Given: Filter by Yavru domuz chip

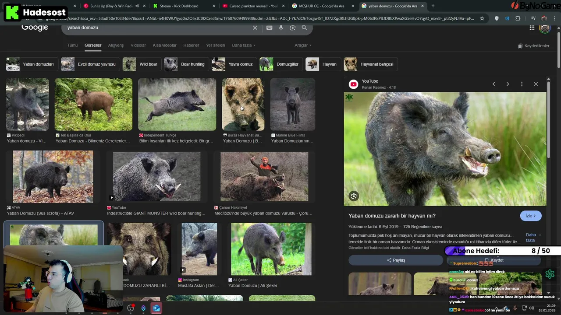Looking at the screenshot, I should [234, 64].
